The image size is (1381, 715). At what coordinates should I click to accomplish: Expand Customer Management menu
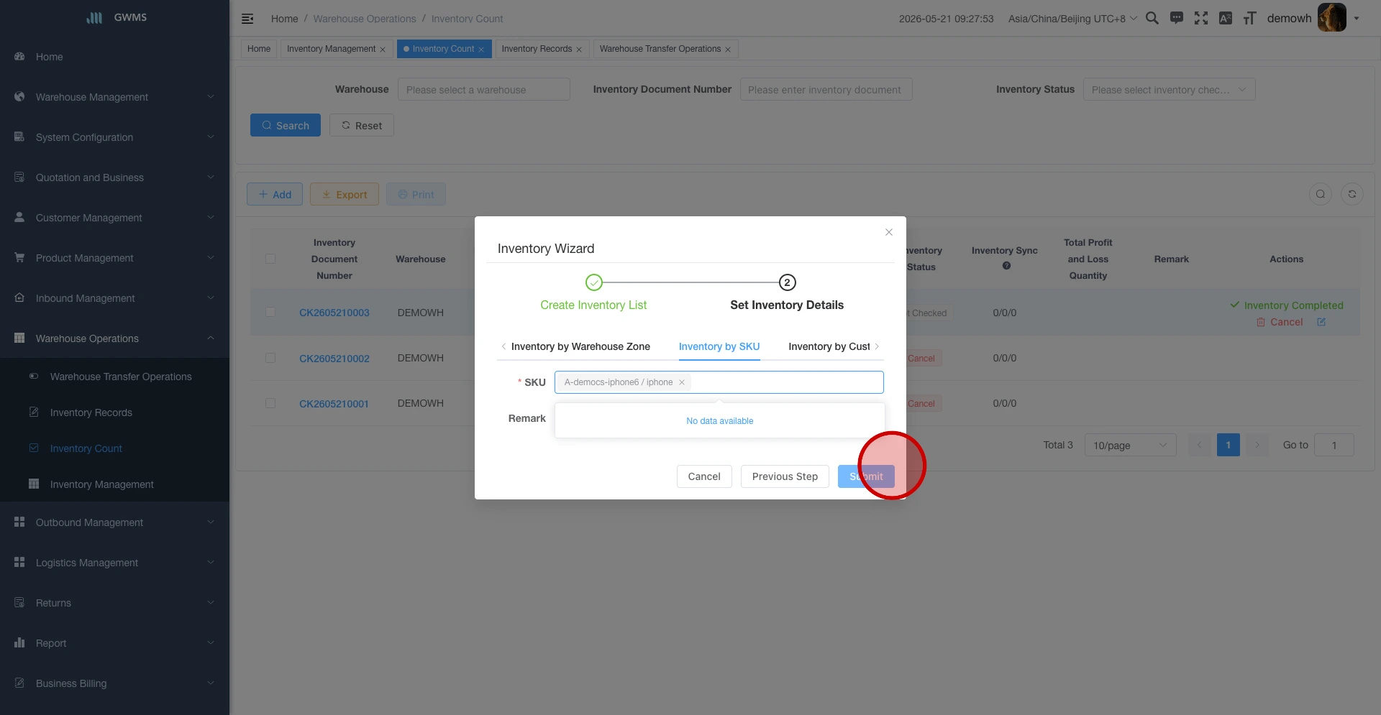coord(114,218)
